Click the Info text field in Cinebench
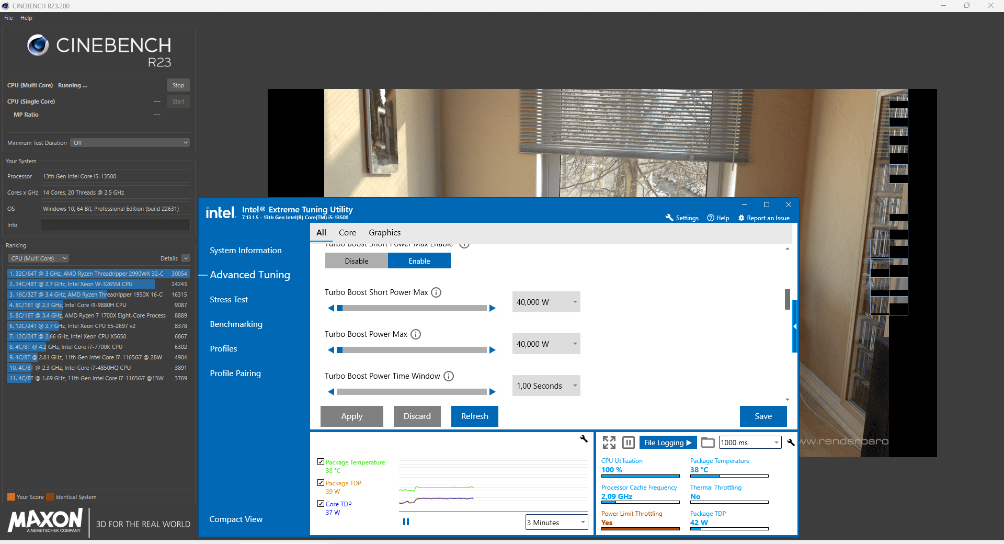The image size is (1004, 544). click(x=116, y=225)
